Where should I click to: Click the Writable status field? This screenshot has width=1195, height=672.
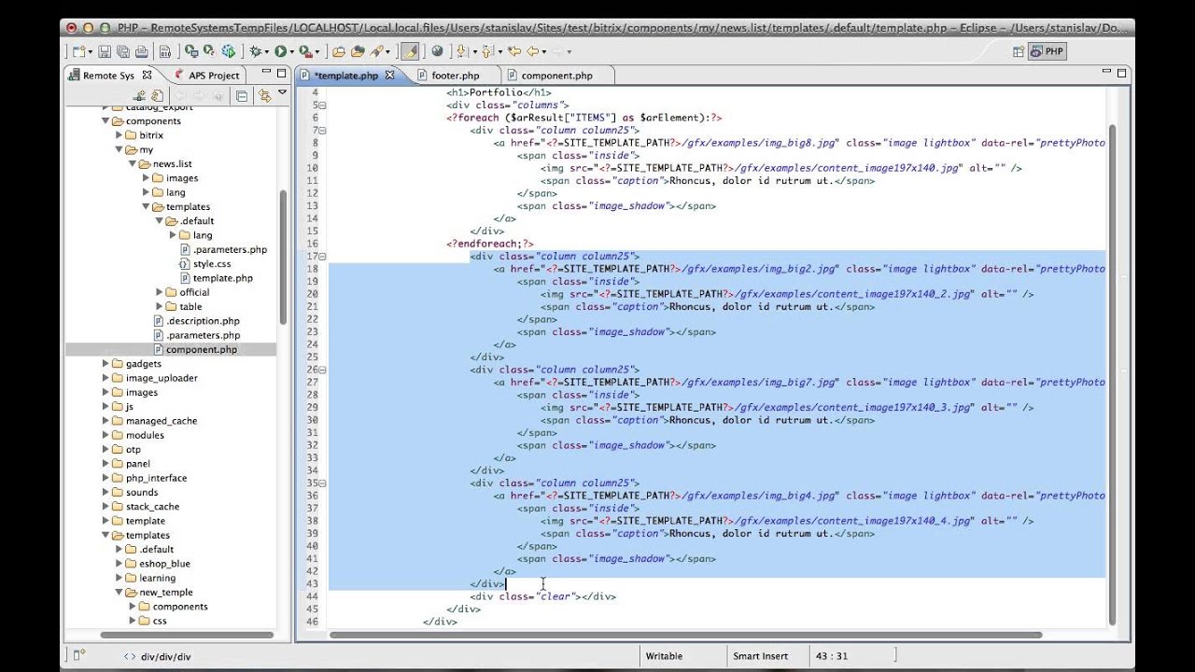pyautogui.click(x=664, y=656)
